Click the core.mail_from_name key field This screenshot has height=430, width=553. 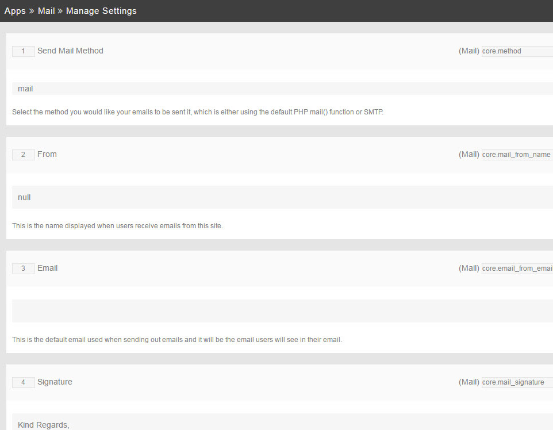click(516, 154)
